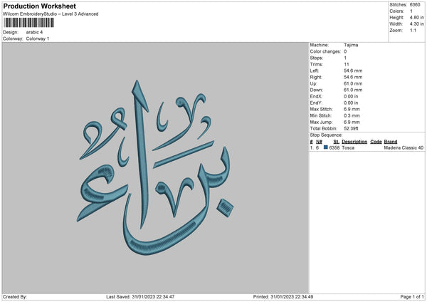427x302 pixels.
Task: Click the Description column header
Action: point(354,141)
